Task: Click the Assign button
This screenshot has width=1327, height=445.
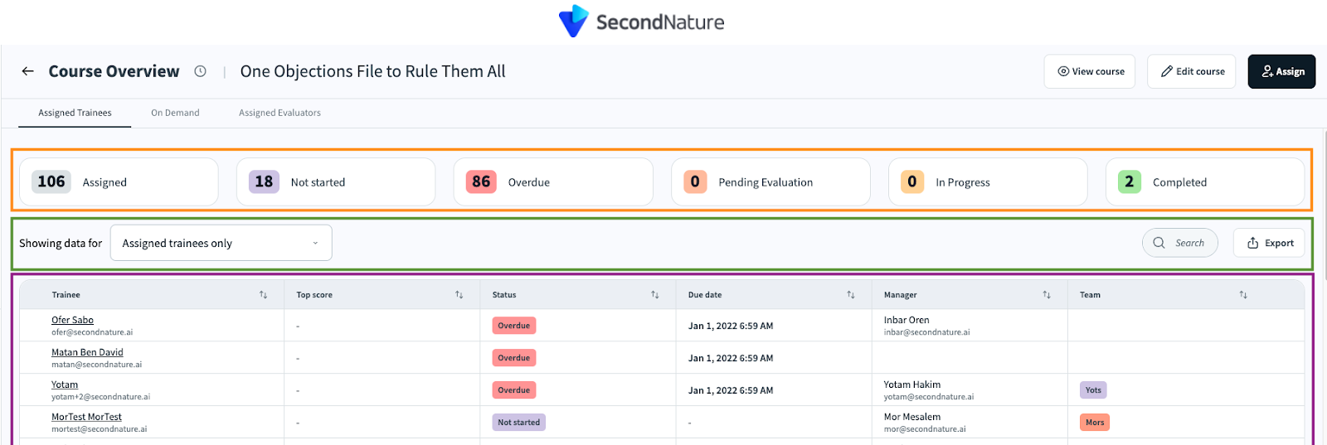Action: 1281,71
